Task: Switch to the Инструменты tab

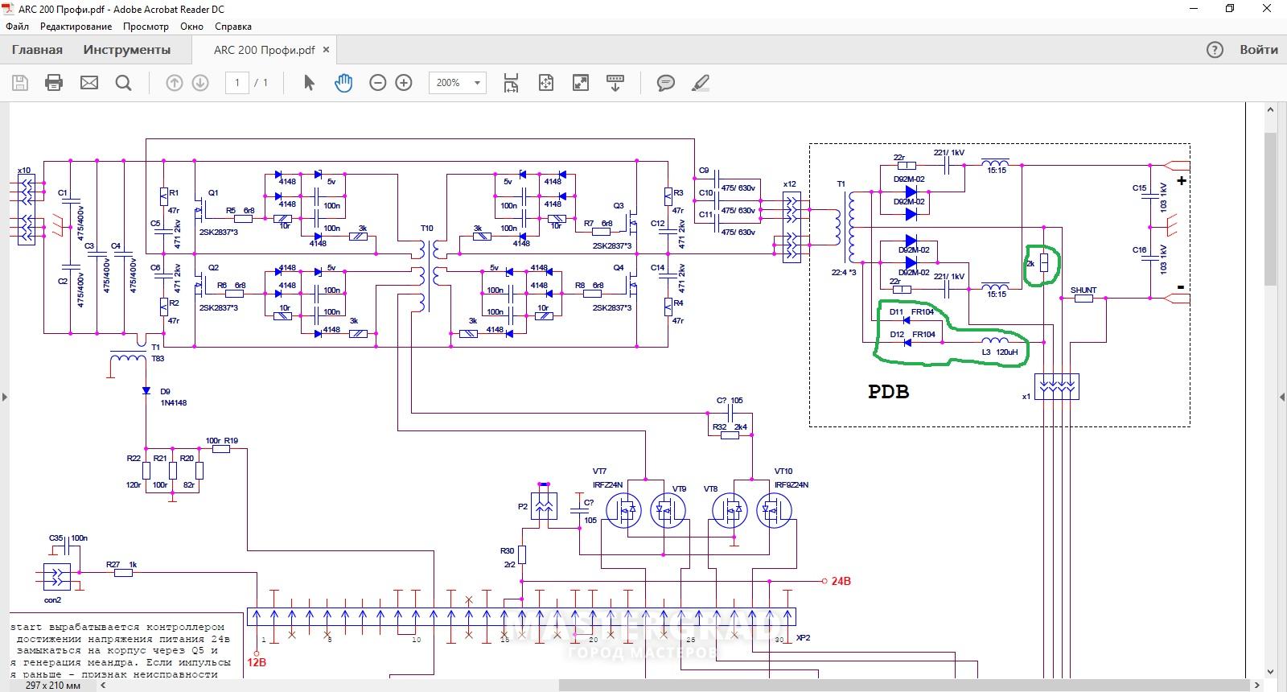Action: click(x=127, y=50)
